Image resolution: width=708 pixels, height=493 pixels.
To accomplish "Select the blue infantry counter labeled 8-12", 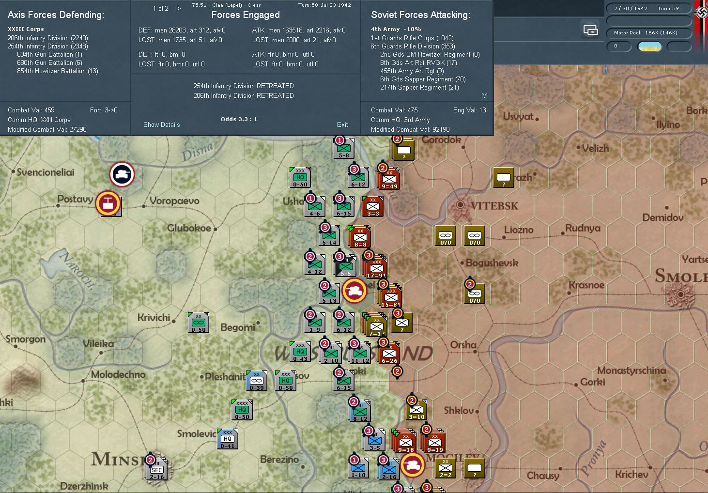I will (x=360, y=411).
